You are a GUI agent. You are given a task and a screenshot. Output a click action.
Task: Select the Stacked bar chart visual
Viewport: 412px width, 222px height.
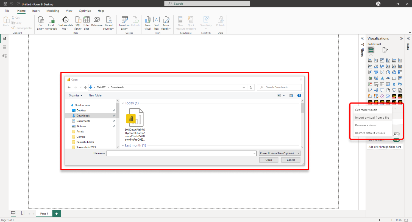tap(370, 60)
